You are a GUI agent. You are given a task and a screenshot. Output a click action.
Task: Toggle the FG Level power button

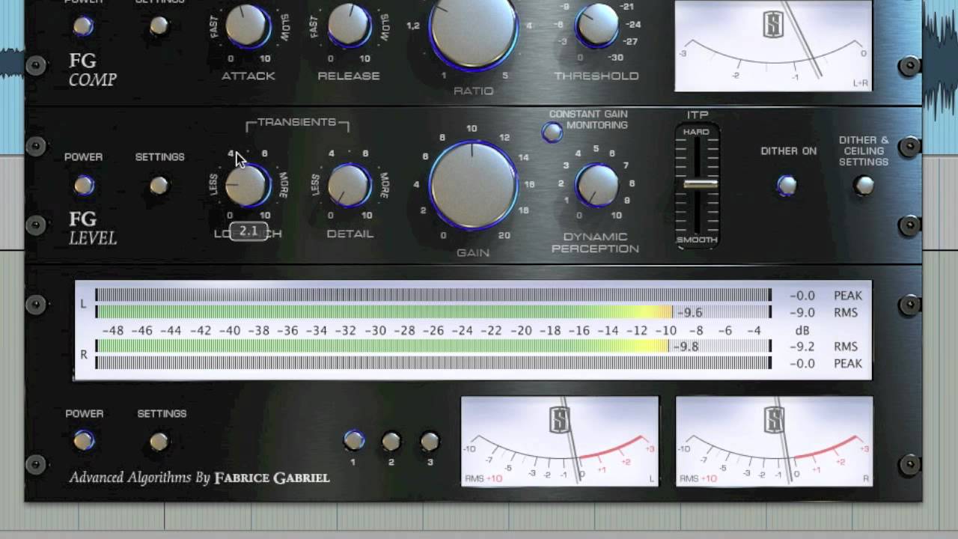[x=84, y=185]
